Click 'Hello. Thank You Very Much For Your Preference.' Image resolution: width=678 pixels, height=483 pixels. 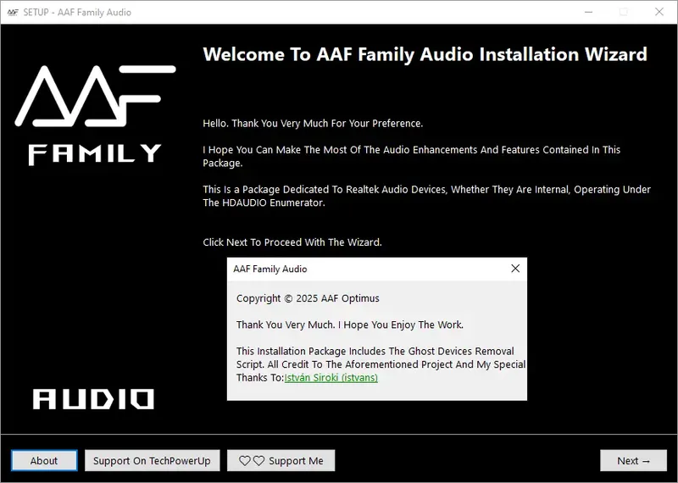[x=313, y=123]
